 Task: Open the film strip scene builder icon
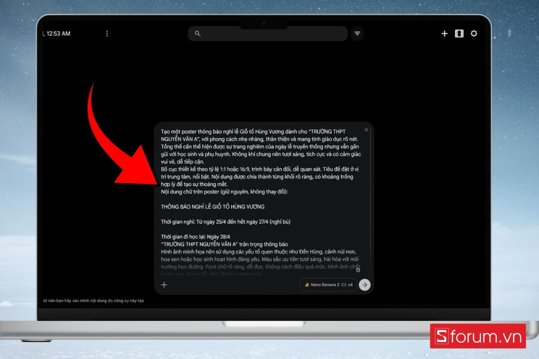[x=459, y=34]
